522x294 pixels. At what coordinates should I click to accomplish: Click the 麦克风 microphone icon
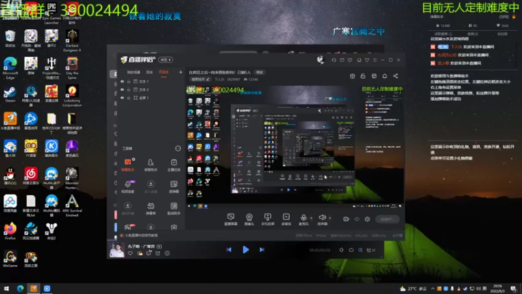pos(303,218)
